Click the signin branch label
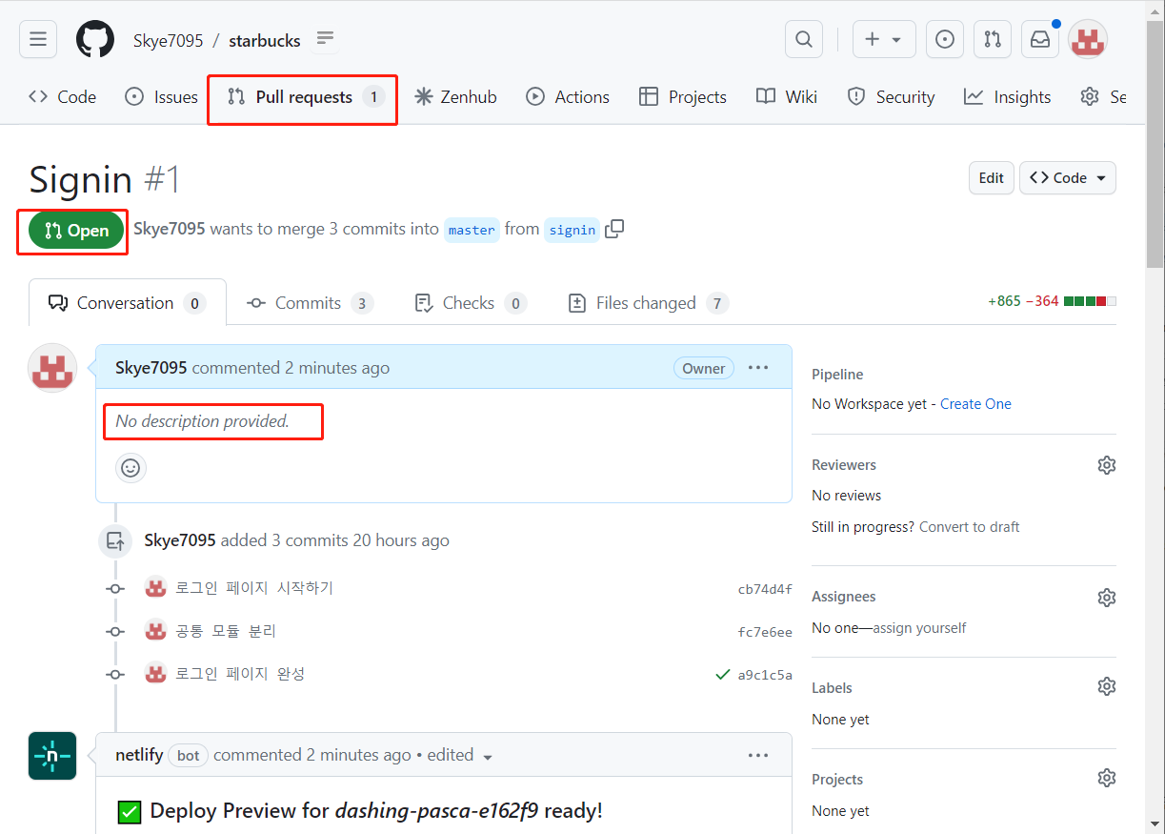This screenshot has width=1165, height=834. (x=572, y=230)
